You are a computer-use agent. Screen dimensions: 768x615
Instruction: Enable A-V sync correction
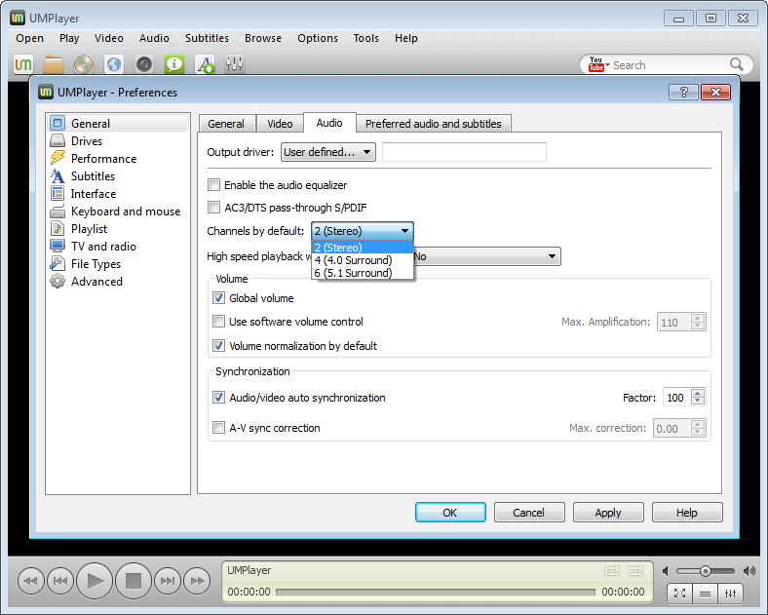[x=218, y=428]
